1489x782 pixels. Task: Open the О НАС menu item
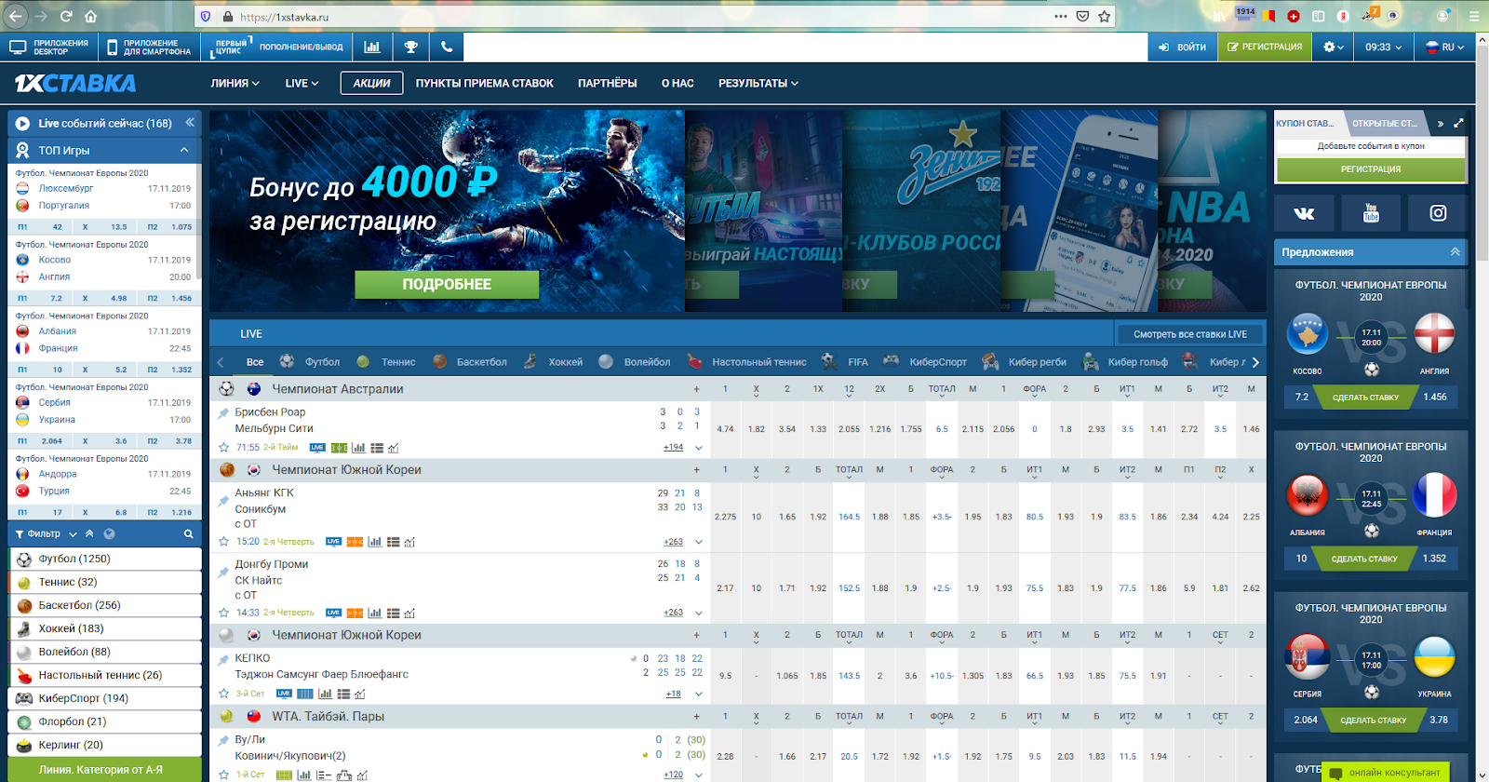coord(677,83)
